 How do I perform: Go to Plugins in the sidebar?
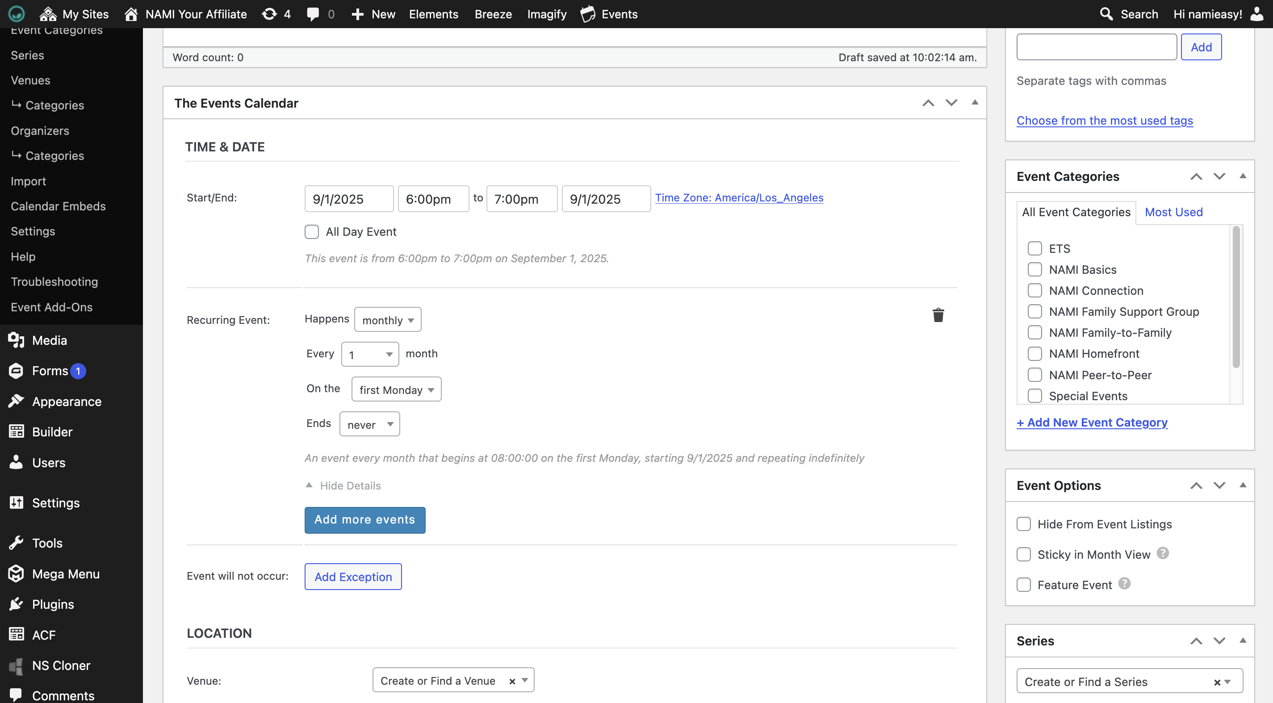coord(52,604)
